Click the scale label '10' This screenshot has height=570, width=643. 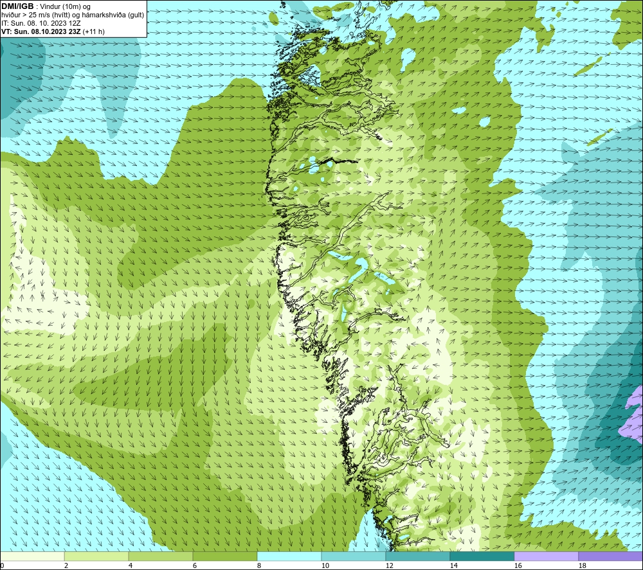coord(325,566)
